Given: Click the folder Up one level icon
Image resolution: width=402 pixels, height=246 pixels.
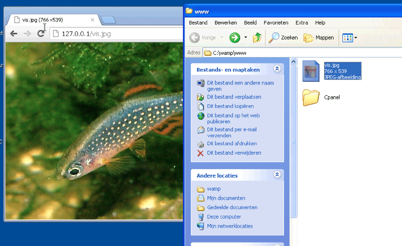Looking at the screenshot, I should pos(257,37).
